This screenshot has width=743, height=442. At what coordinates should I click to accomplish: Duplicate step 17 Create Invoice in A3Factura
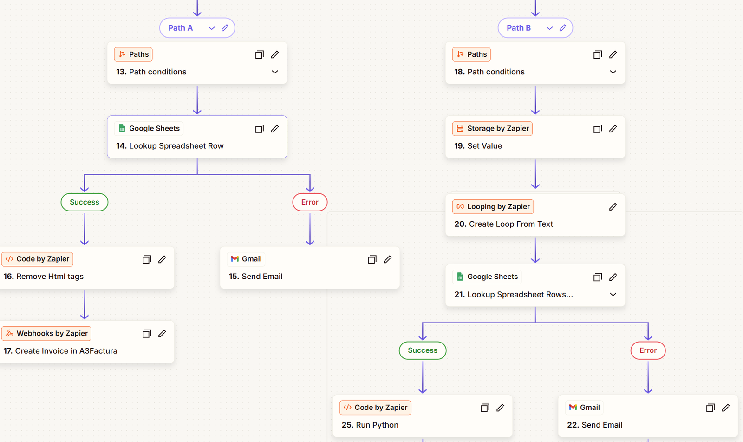(147, 334)
